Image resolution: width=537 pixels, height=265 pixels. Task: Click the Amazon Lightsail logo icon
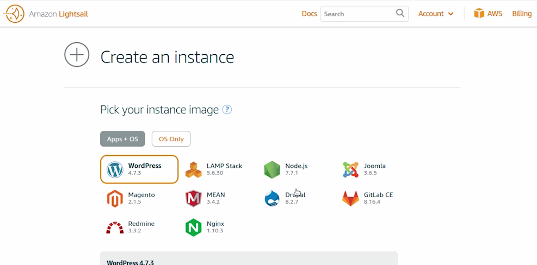(x=14, y=14)
